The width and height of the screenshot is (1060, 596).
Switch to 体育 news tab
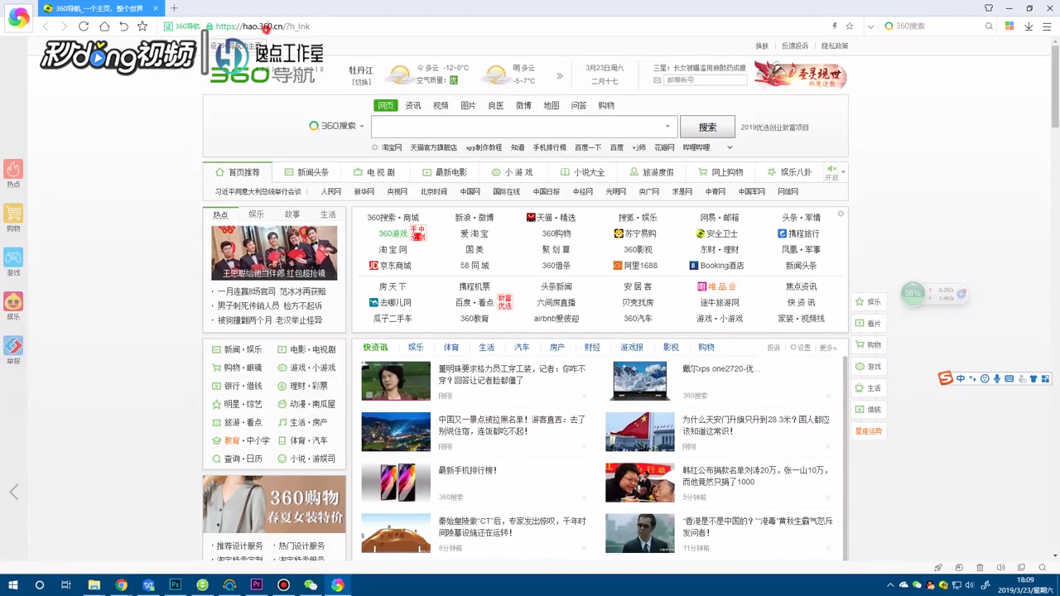(x=451, y=348)
